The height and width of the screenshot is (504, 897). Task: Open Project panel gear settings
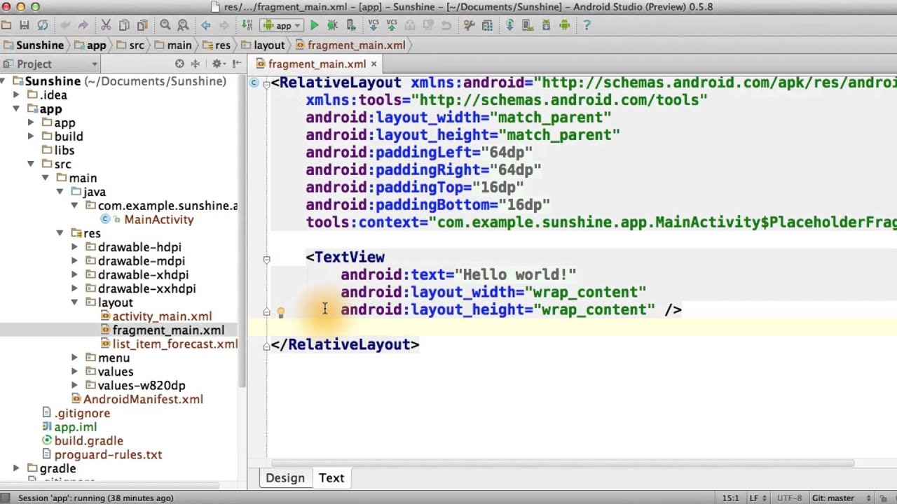click(x=217, y=64)
